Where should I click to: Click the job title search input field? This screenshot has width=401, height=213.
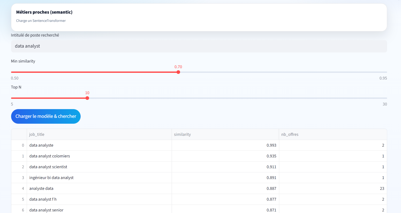[199, 46]
